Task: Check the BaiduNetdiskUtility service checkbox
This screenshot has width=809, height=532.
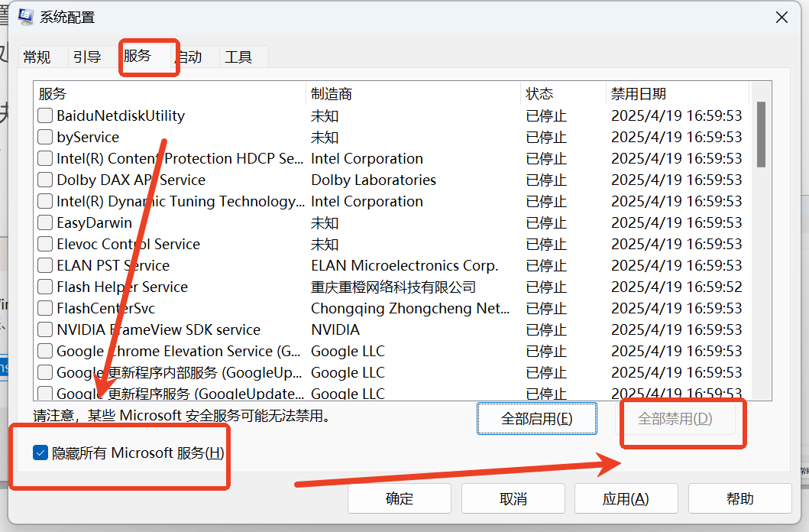Action: point(45,115)
